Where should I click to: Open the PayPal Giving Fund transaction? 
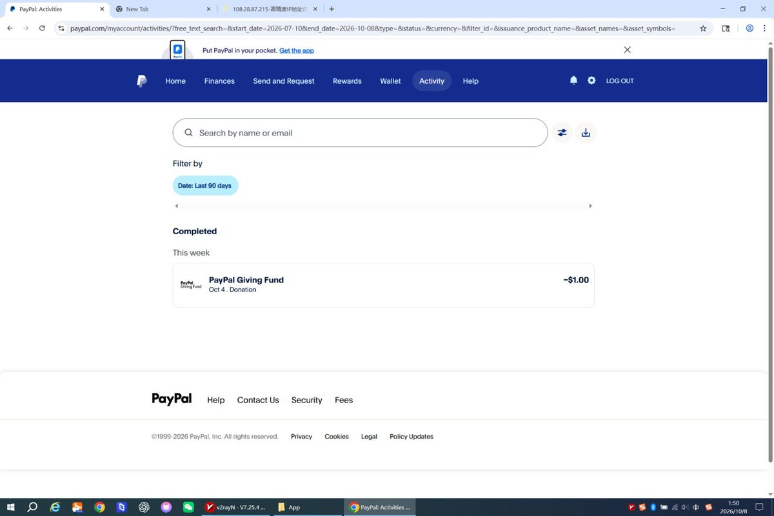[x=383, y=285]
